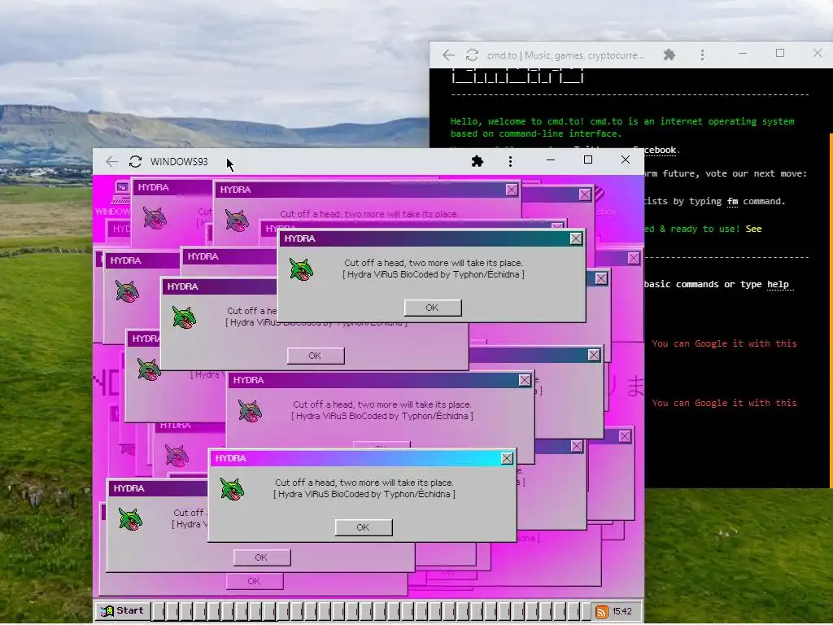Reload the cmd.to window
The height and width of the screenshot is (625, 833).
[473, 55]
